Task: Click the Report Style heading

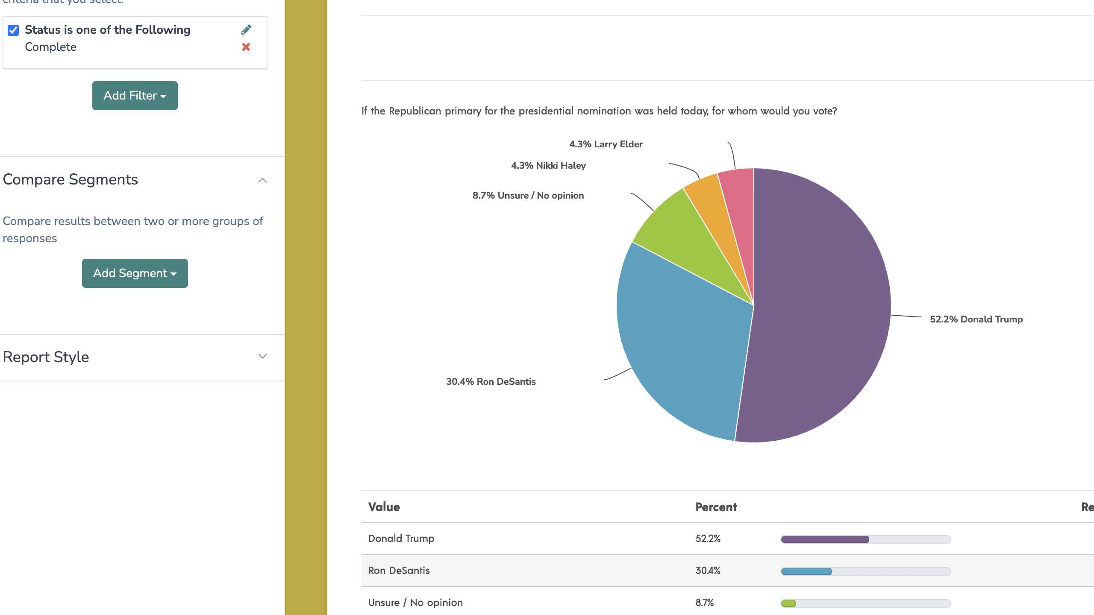Action: [x=46, y=357]
